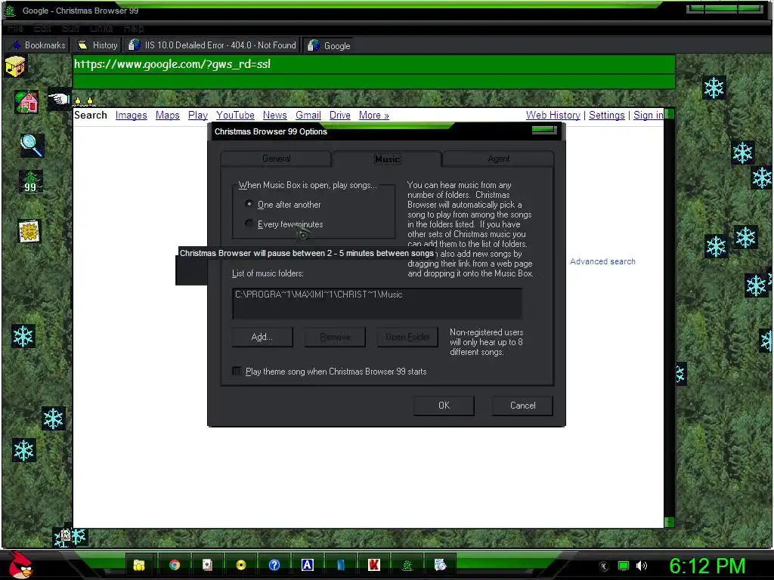This screenshot has height=580, width=774.
Task: Open the letter A taskbar icon
Action: pos(308,565)
